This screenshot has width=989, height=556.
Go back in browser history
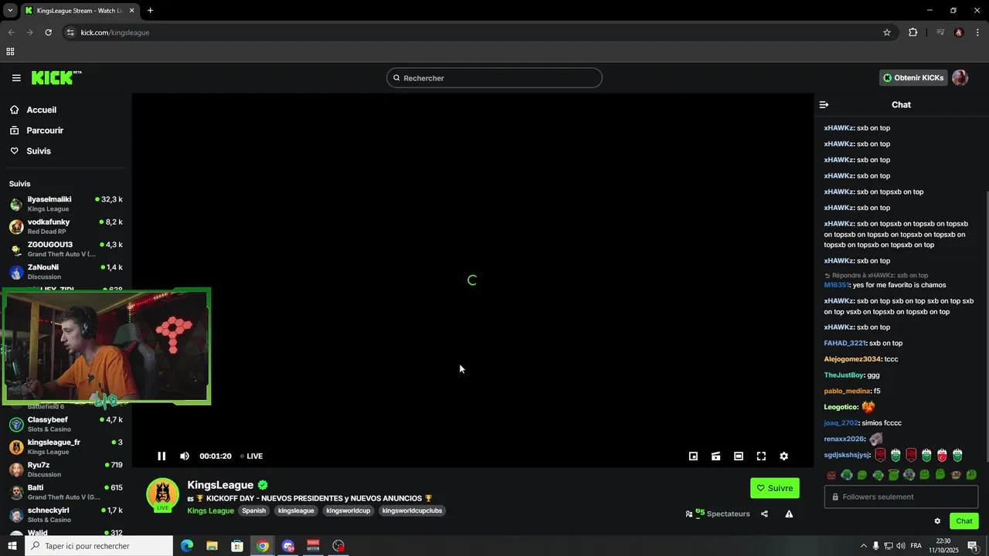[11, 32]
